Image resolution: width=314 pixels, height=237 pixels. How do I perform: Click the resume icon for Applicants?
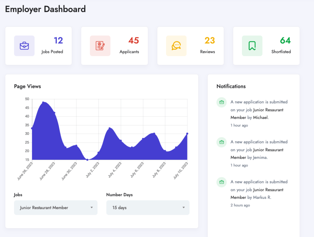tap(100, 46)
